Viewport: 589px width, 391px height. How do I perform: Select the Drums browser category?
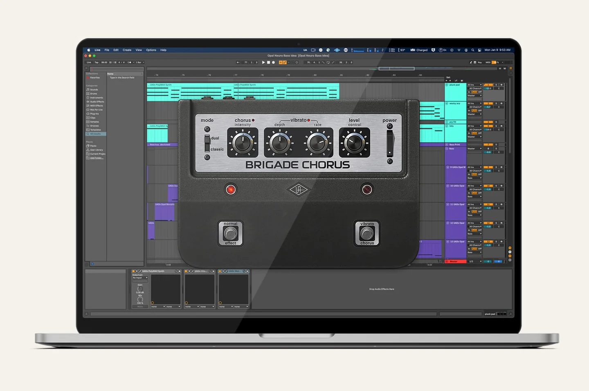tap(94, 94)
